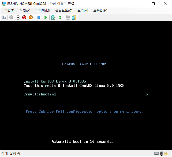172x157 pixels.
Task: Click the 상태: 실행 중 status text
Action: coord(11,154)
